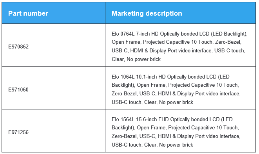Click the Elo 1564L 15.6-inch description text
259x154 pixels.
point(176,132)
